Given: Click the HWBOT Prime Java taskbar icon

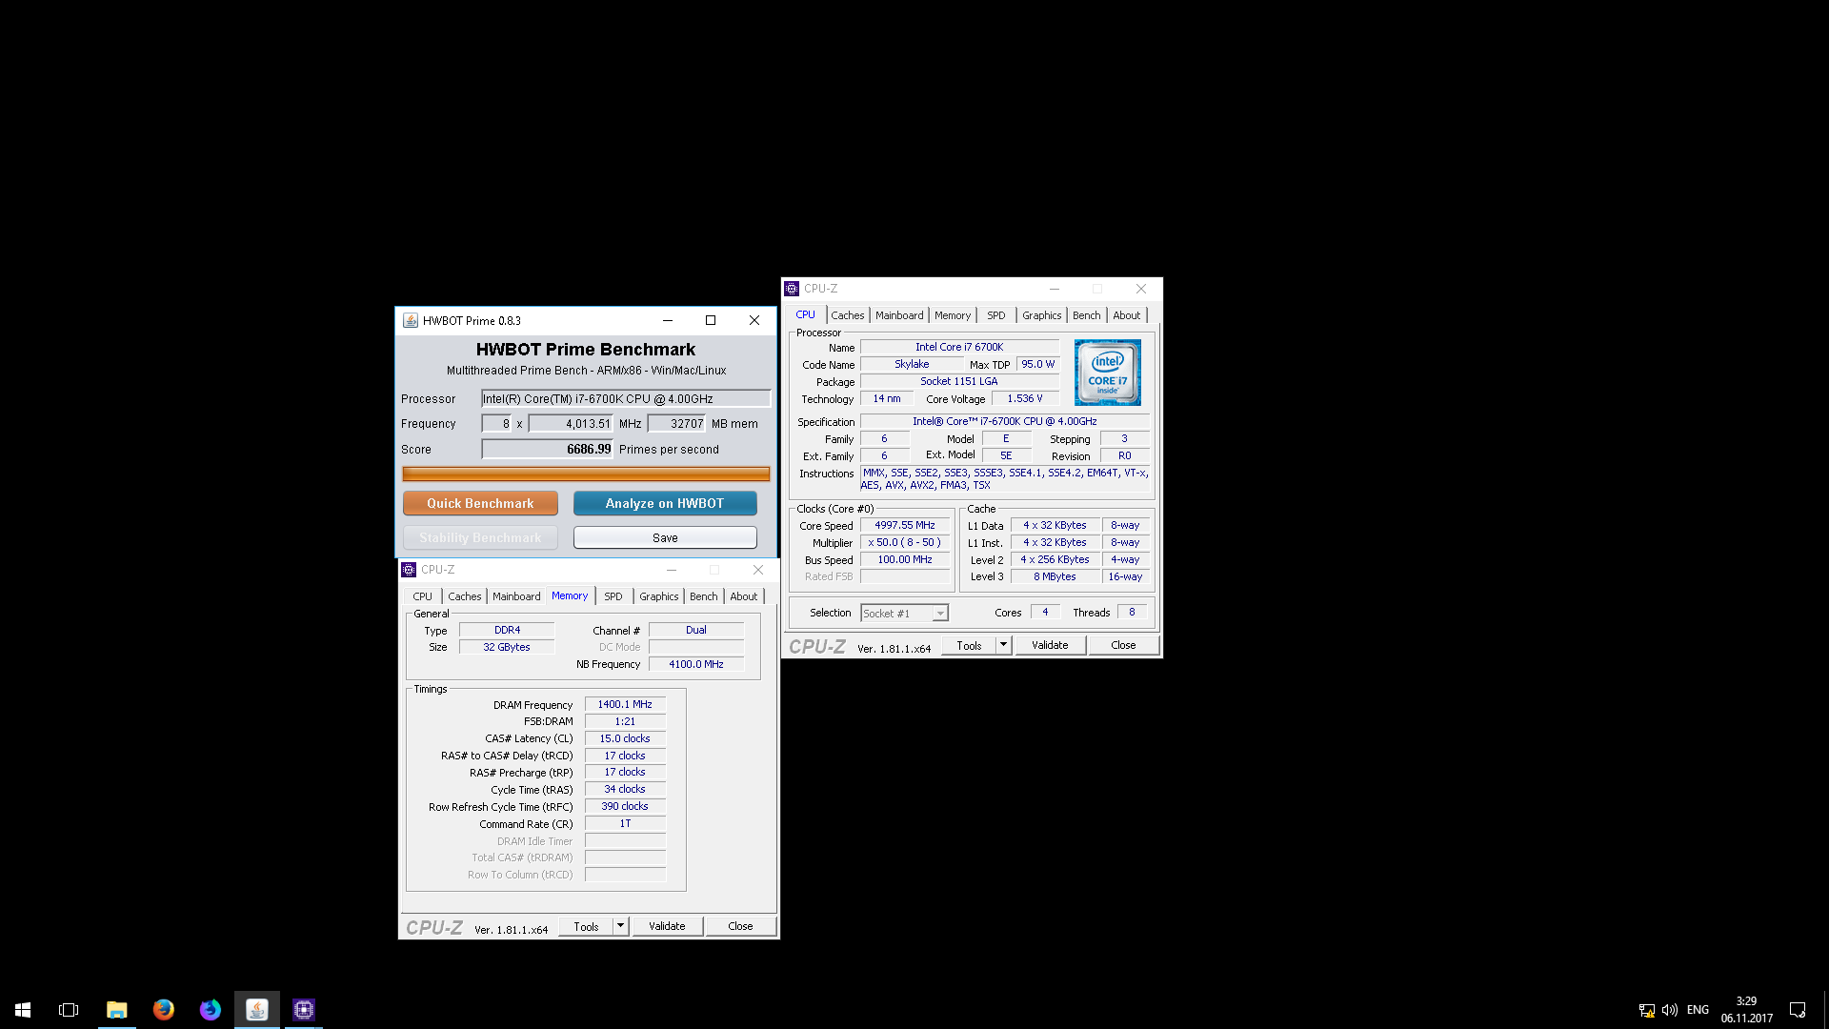Looking at the screenshot, I should tap(256, 1009).
